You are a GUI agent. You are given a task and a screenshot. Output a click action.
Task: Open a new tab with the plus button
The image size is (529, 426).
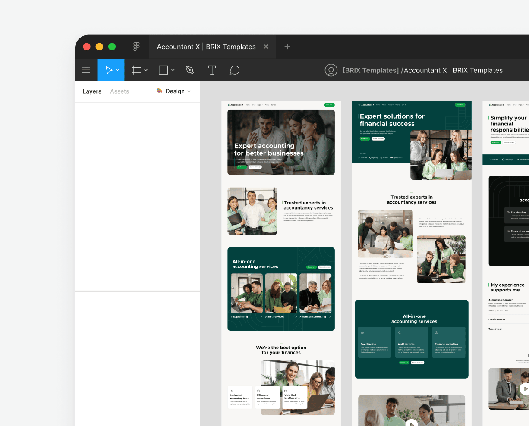287,47
